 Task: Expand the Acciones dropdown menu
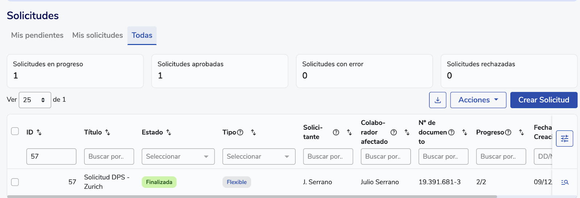pos(478,100)
